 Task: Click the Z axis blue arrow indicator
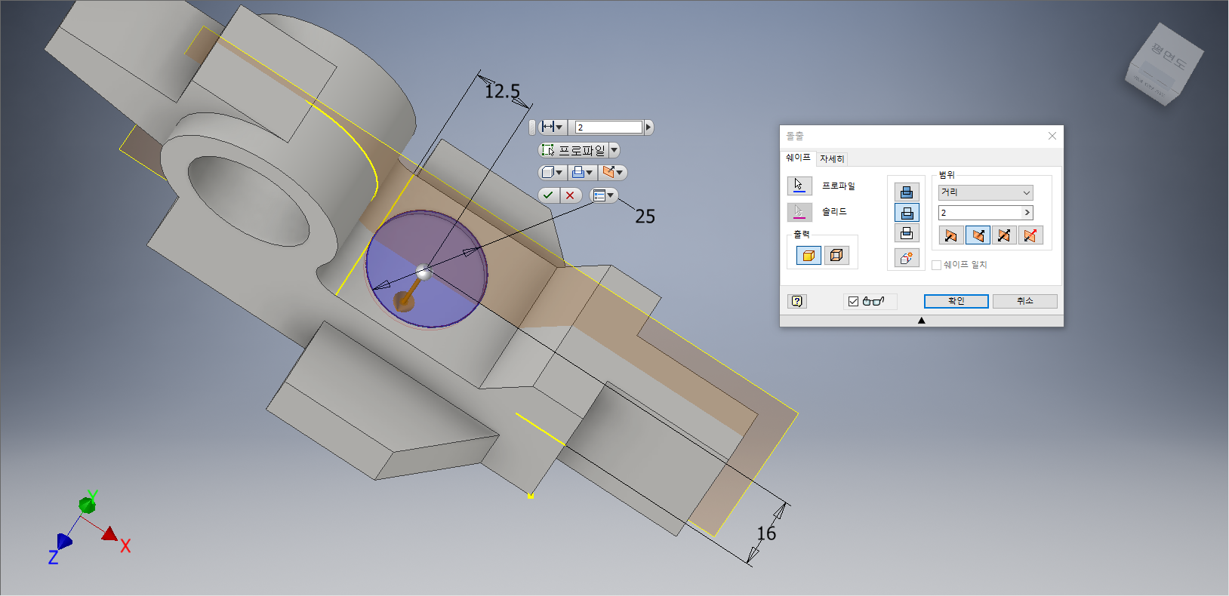point(65,541)
